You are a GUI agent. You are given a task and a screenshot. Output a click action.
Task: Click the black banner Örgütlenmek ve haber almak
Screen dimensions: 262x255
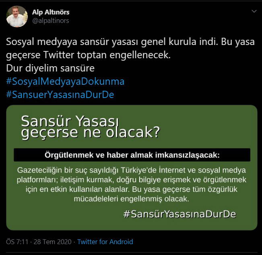coord(132,155)
